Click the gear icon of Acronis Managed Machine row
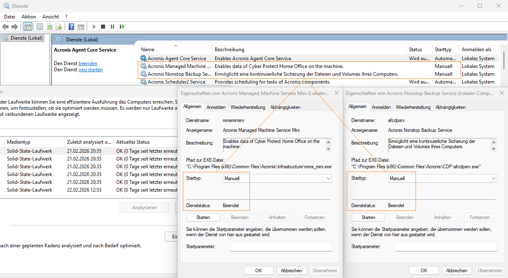Image resolution: width=508 pixels, height=278 pixels. tap(143, 66)
